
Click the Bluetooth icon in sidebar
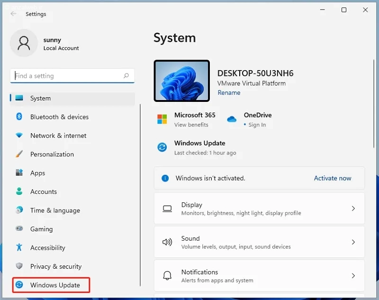(19, 117)
